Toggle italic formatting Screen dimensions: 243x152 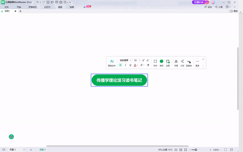tap(126, 65)
